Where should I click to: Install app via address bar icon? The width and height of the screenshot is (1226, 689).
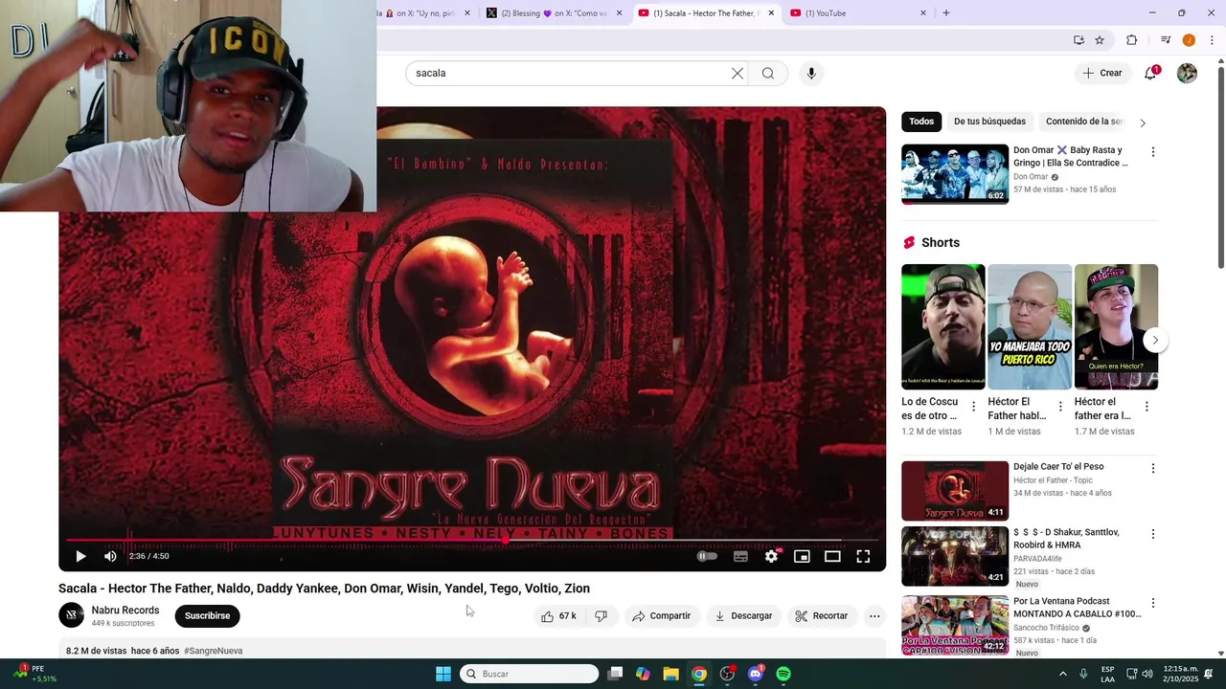pyautogui.click(x=1078, y=40)
